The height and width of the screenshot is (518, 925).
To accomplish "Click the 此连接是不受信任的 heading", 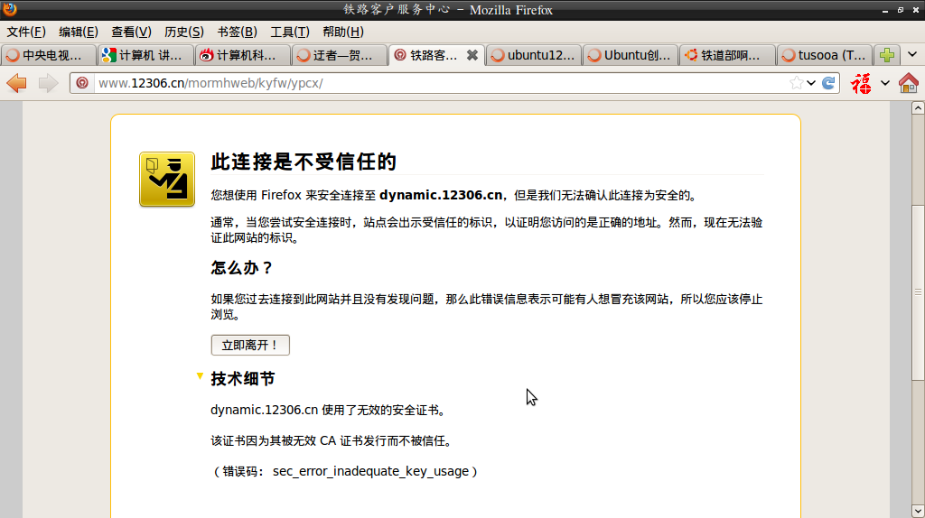I will 304,162.
